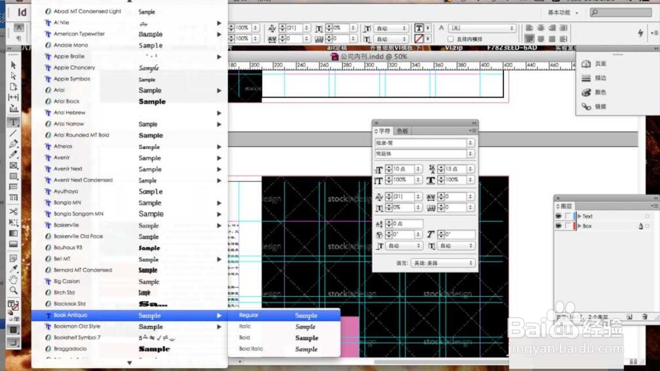Expand the Text layer disclosure triangle

(x=579, y=216)
